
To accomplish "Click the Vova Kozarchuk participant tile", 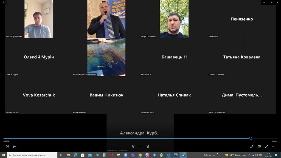I will [x=39, y=95].
